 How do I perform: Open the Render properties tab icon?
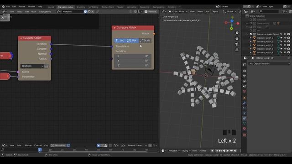245,71
